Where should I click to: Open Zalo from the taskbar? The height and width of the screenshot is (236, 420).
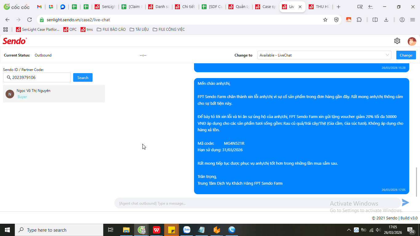pos(187,230)
